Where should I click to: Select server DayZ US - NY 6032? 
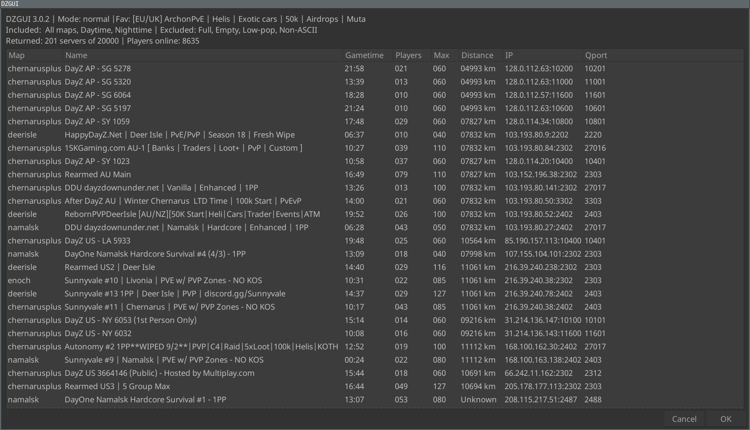pos(375,333)
